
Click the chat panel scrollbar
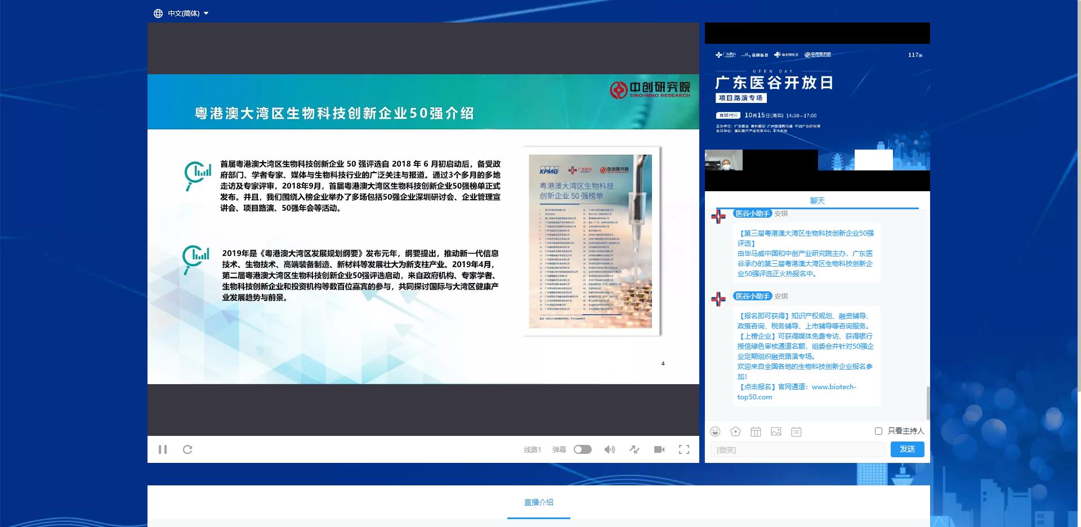[x=927, y=402]
